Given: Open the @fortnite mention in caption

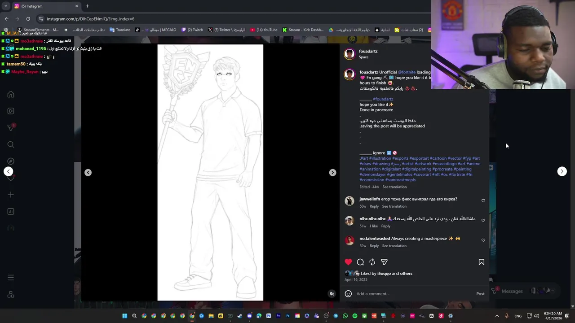Looking at the screenshot, I should pos(407,72).
